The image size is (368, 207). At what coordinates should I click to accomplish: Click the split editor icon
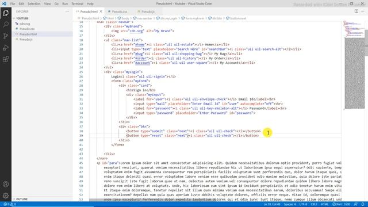pyautogui.click(x=356, y=11)
